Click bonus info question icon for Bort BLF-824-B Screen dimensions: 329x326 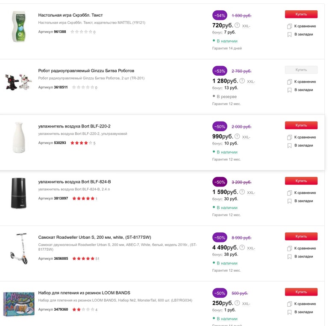[x=242, y=192]
